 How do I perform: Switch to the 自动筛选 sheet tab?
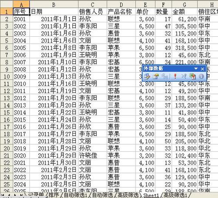(102, 195)
